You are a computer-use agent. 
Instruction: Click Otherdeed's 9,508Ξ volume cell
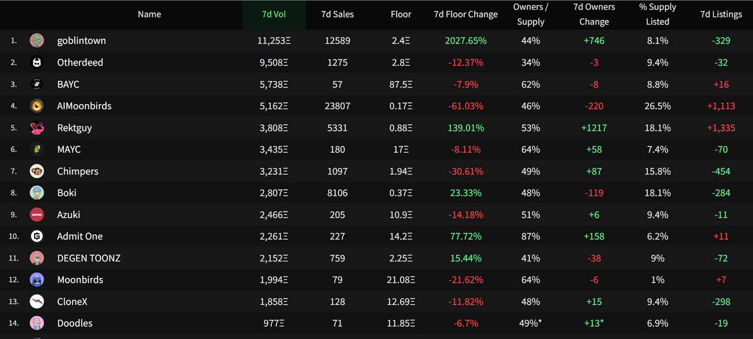(273, 62)
